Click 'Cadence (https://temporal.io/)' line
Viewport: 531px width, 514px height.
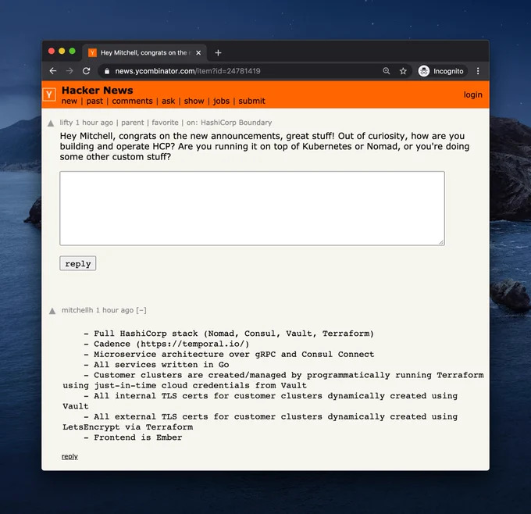pyautogui.click(x=171, y=344)
